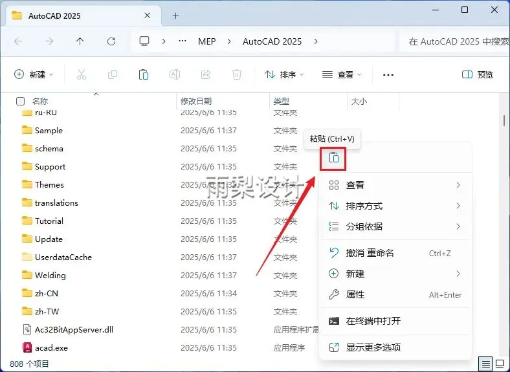Click the Rename icon in toolbar
The image size is (510, 372).
(175, 74)
